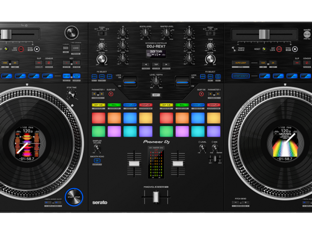312x234 pixels.
Task: Click the left deck BACK button
Action: point(66,48)
